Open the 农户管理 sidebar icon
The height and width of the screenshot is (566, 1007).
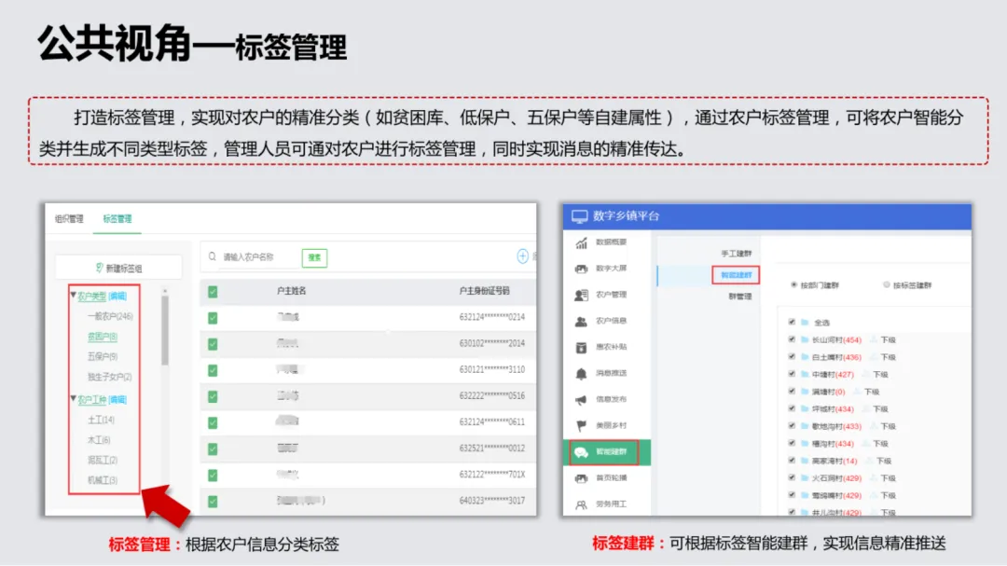coord(581,295)
